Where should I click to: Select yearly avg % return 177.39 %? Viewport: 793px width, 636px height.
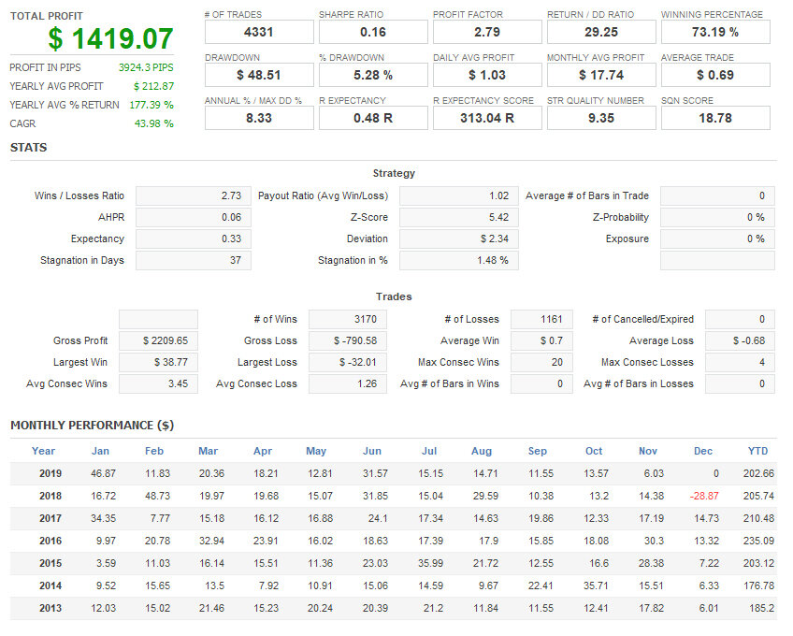[x=151, y=105]
